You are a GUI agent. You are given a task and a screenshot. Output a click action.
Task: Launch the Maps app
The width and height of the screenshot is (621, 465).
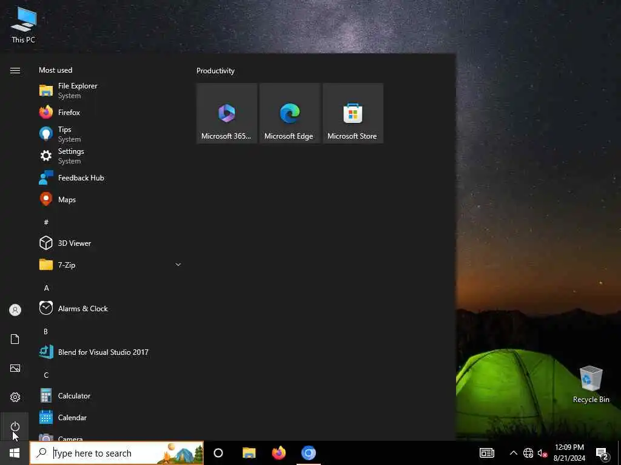pos(110,200)
